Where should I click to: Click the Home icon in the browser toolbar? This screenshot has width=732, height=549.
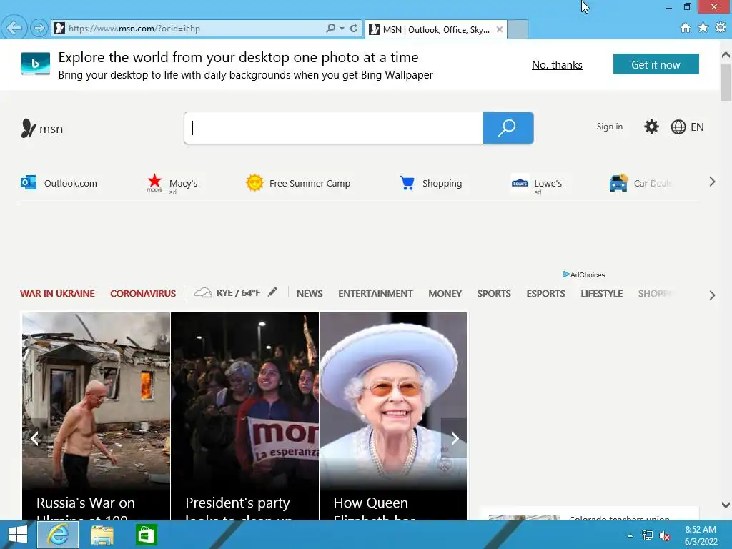pyautogui.click(x=686, y=28)
